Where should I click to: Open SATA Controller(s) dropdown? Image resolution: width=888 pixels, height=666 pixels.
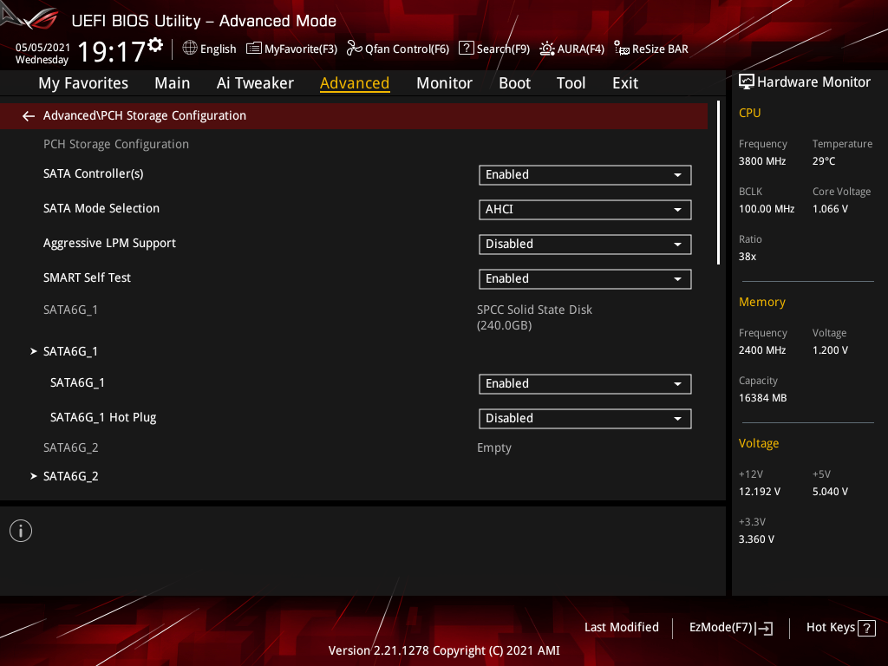584,175
